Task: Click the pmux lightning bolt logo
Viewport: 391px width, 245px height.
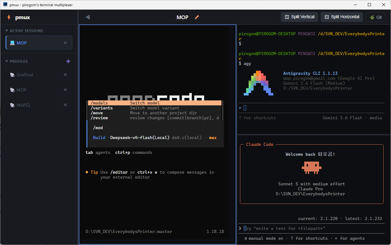Action: pos(9,17)
